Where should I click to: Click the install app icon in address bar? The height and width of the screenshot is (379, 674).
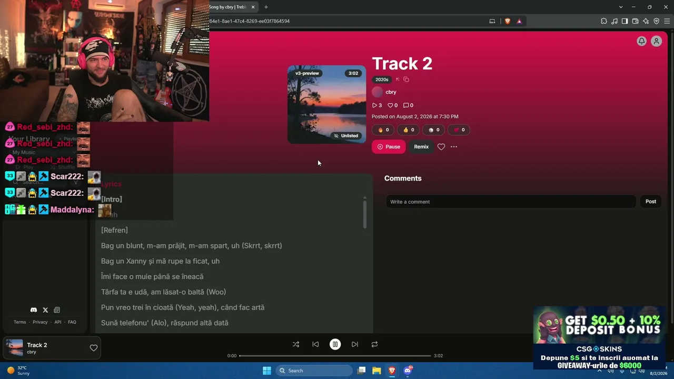point(492,21)
